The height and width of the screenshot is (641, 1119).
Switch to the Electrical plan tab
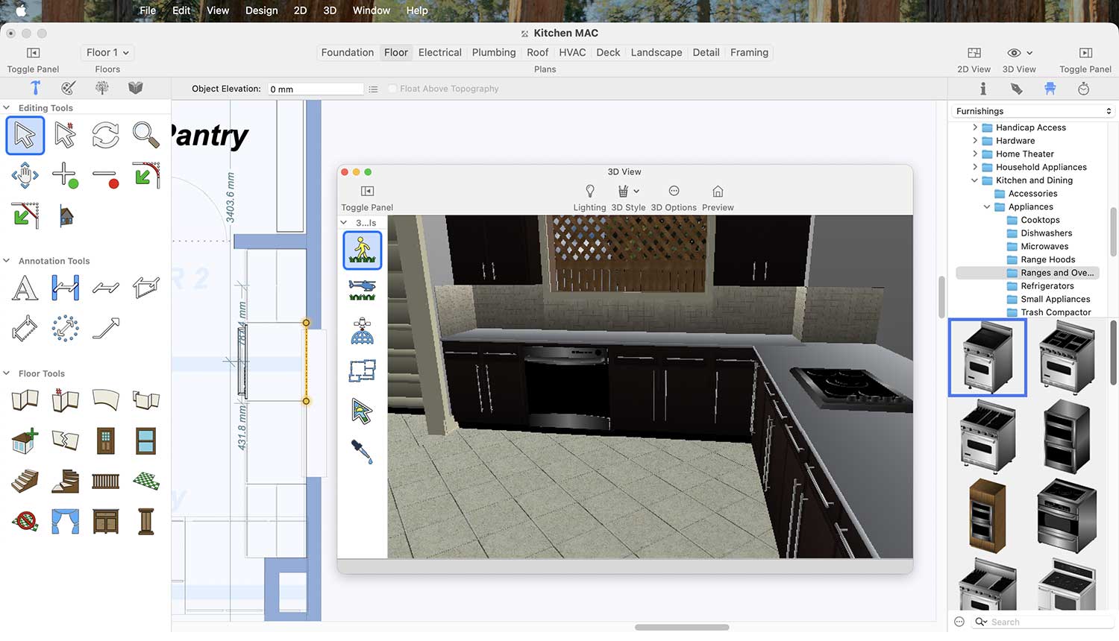[x=439, y=53]
